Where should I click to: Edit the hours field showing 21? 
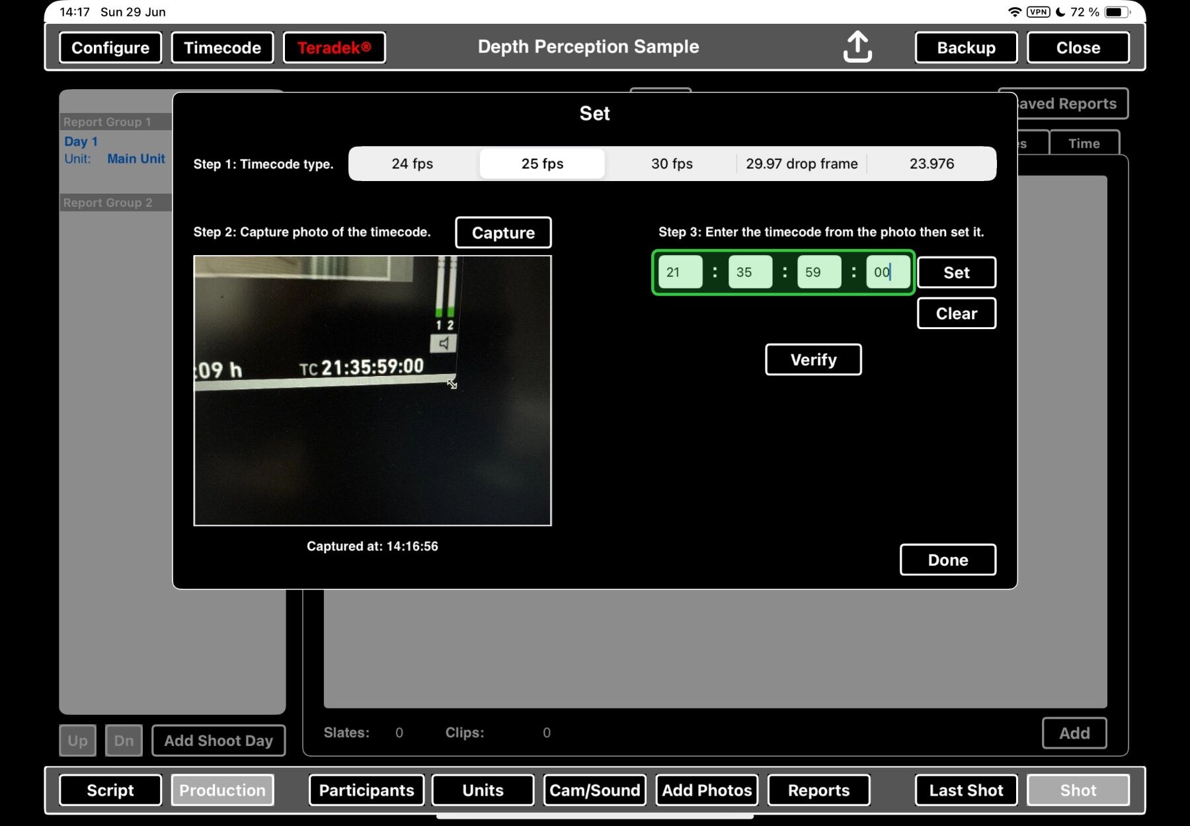[680, 272]
